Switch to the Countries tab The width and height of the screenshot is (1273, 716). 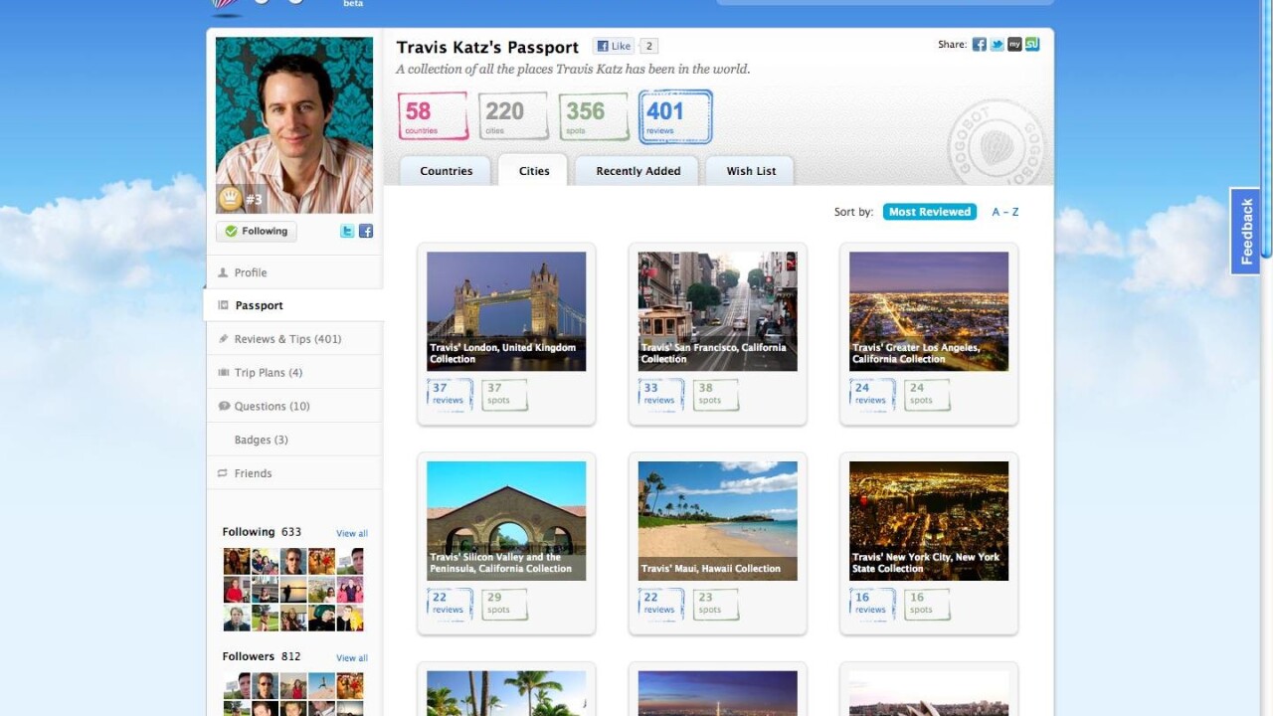pos(446,171)
